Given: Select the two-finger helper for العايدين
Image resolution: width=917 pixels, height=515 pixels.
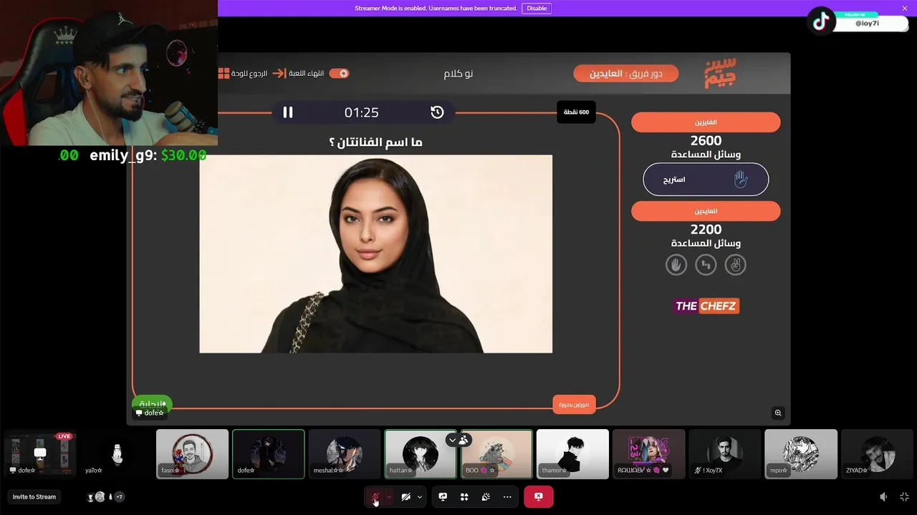Looking at the screenshot, I should click(x=736, y=265).
